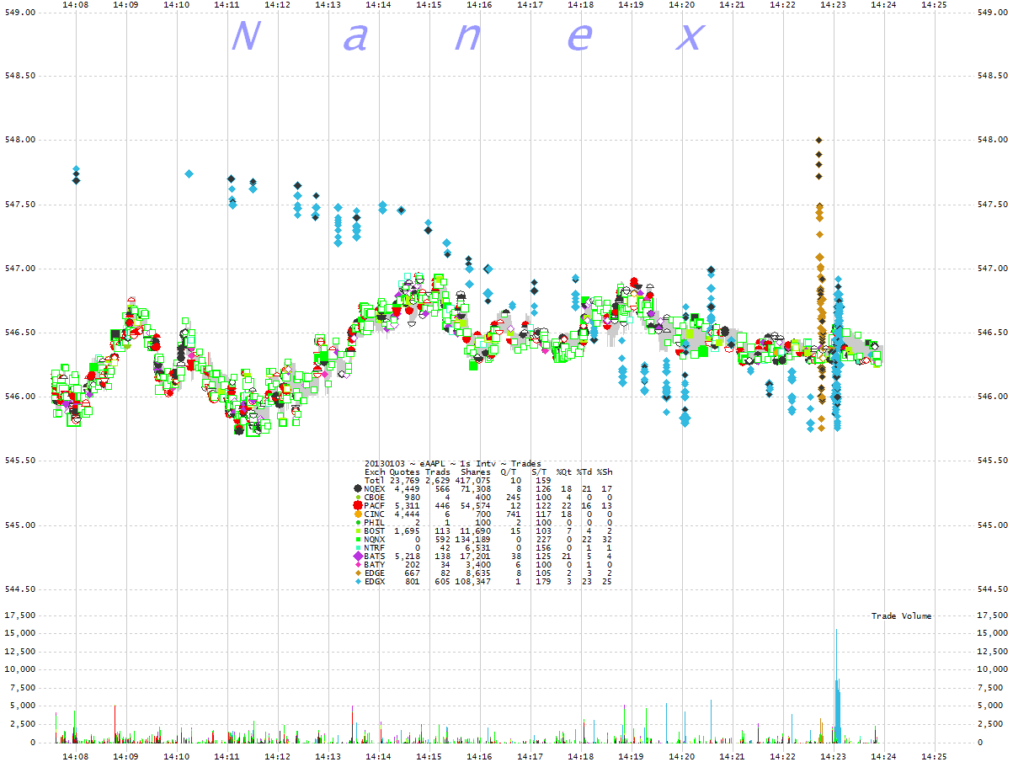The height and width of the screenshot is (762, 1013).
Task: Click "549.00" on the left price axis
Action: click(x=20, y=14)
